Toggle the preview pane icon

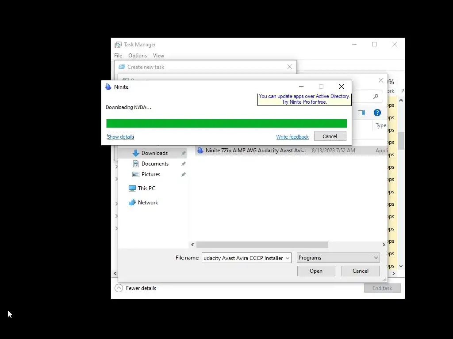click(361, 113)
